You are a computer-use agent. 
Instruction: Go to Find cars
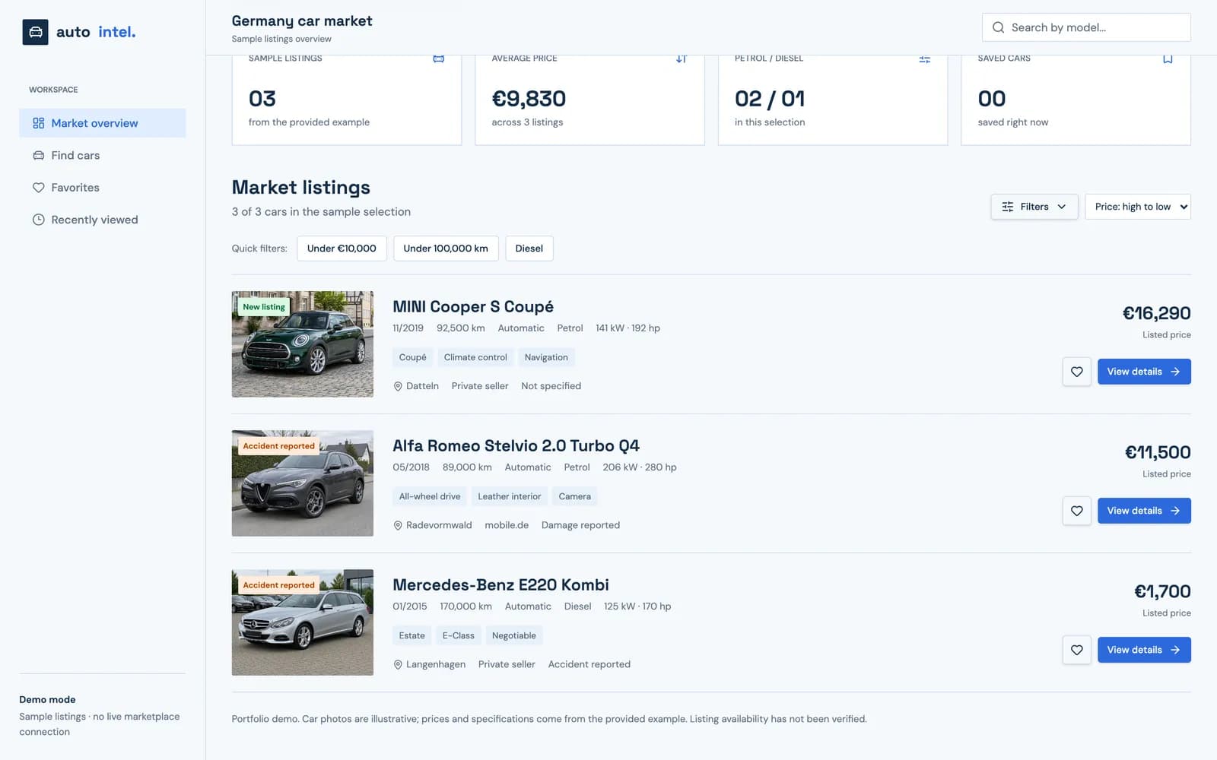pos(102,155)
